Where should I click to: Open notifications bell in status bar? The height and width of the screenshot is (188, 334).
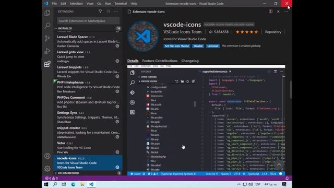pyautogui.click(x=287, y=178)
